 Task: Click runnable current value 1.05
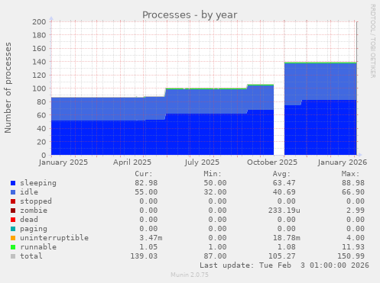(148, 247)
